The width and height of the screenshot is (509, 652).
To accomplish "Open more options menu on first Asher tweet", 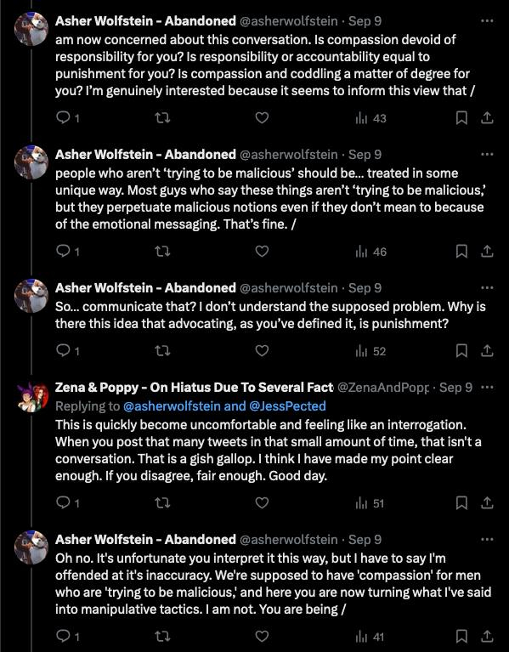I will click(x=487, y=20).
